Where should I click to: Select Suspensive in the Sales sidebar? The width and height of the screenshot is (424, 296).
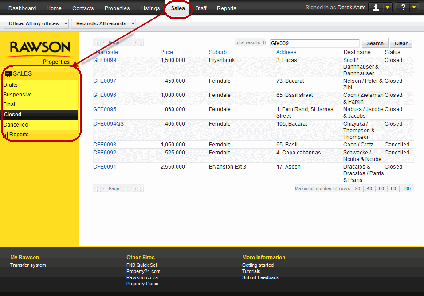pyautogui.click(x=18, y=95)
